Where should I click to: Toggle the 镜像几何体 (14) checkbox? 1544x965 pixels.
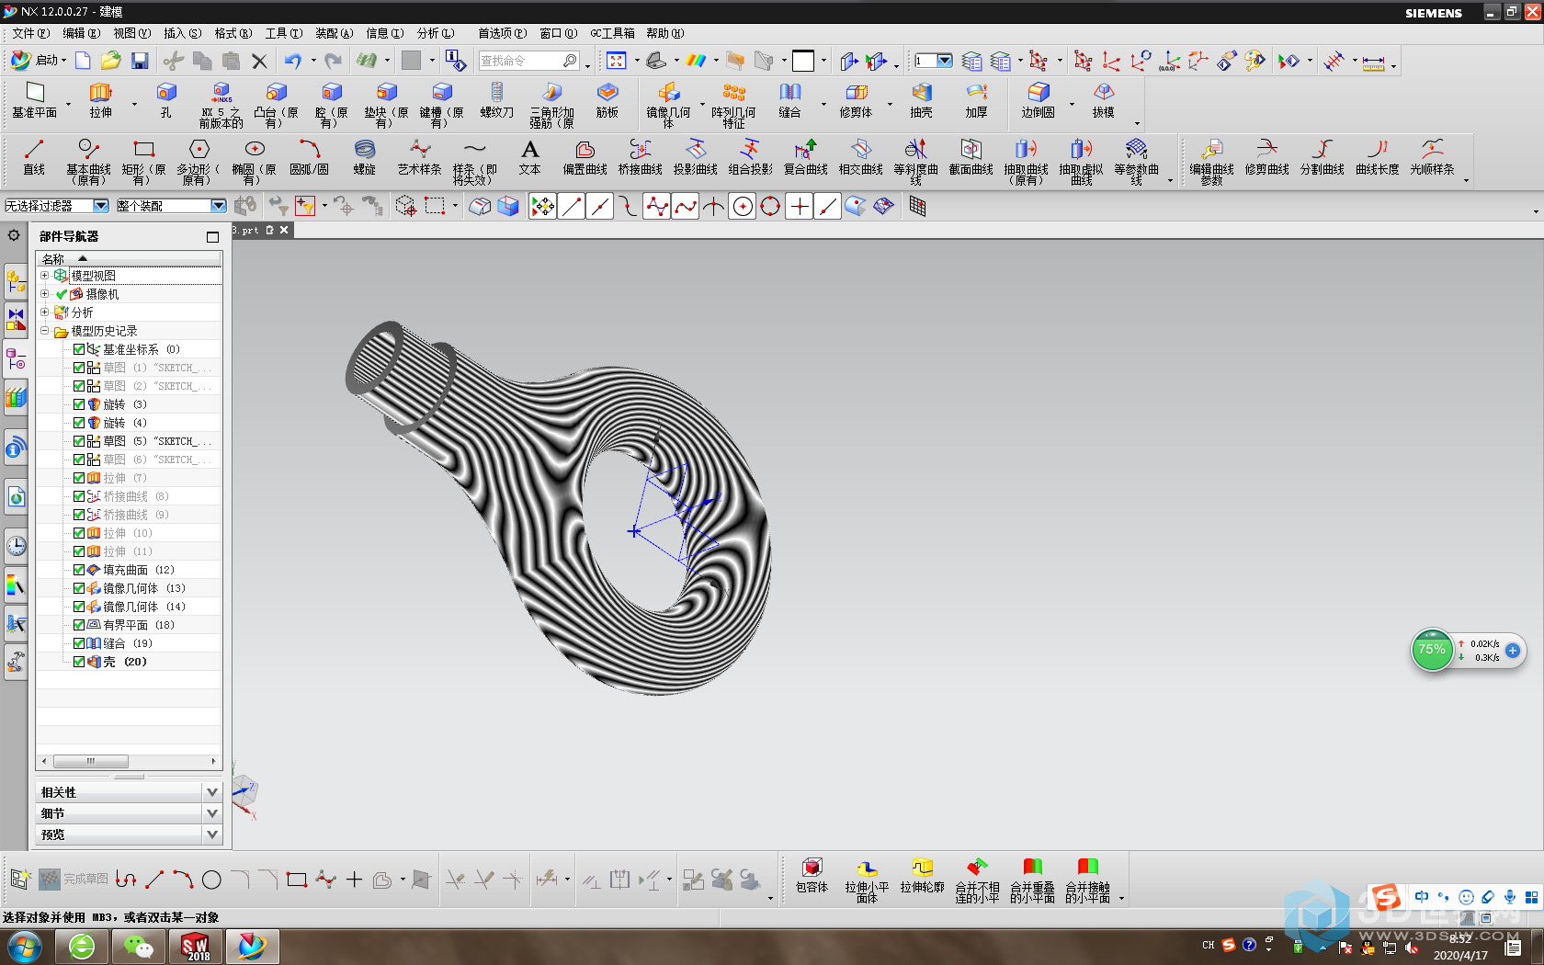point(79,607)
